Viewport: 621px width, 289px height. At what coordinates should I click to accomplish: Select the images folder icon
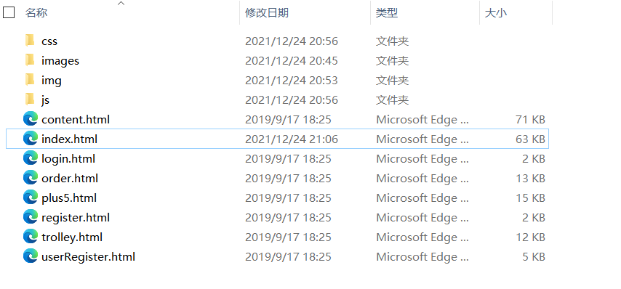(x=30, y=60)
